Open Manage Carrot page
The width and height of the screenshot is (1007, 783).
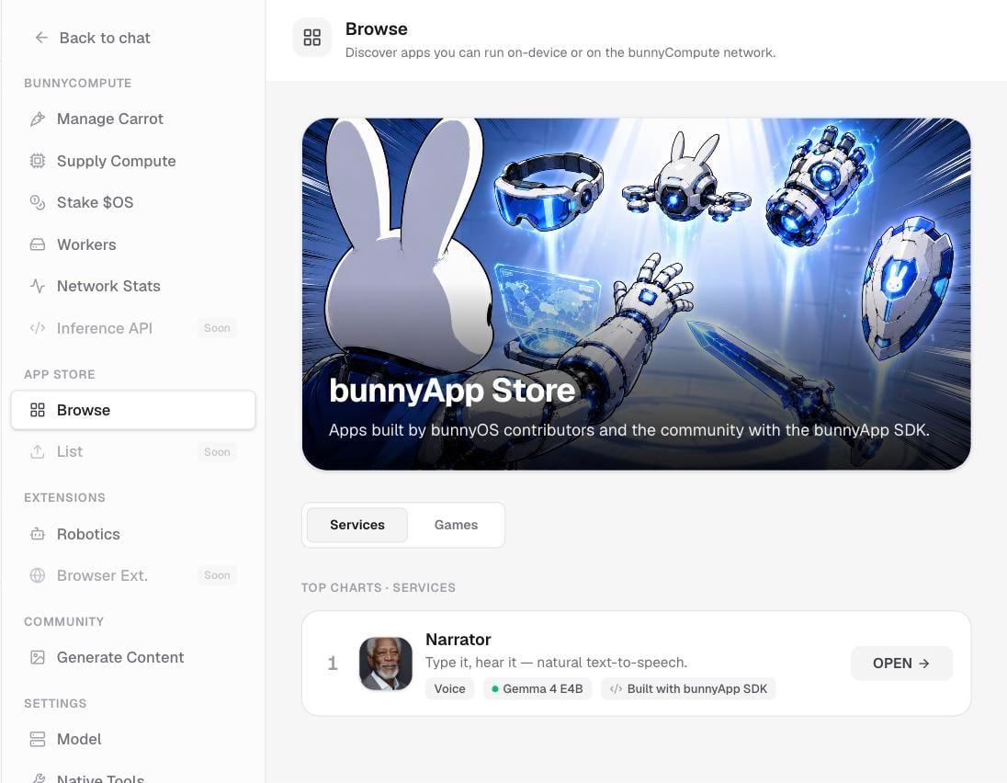click(x=133, y=119)
